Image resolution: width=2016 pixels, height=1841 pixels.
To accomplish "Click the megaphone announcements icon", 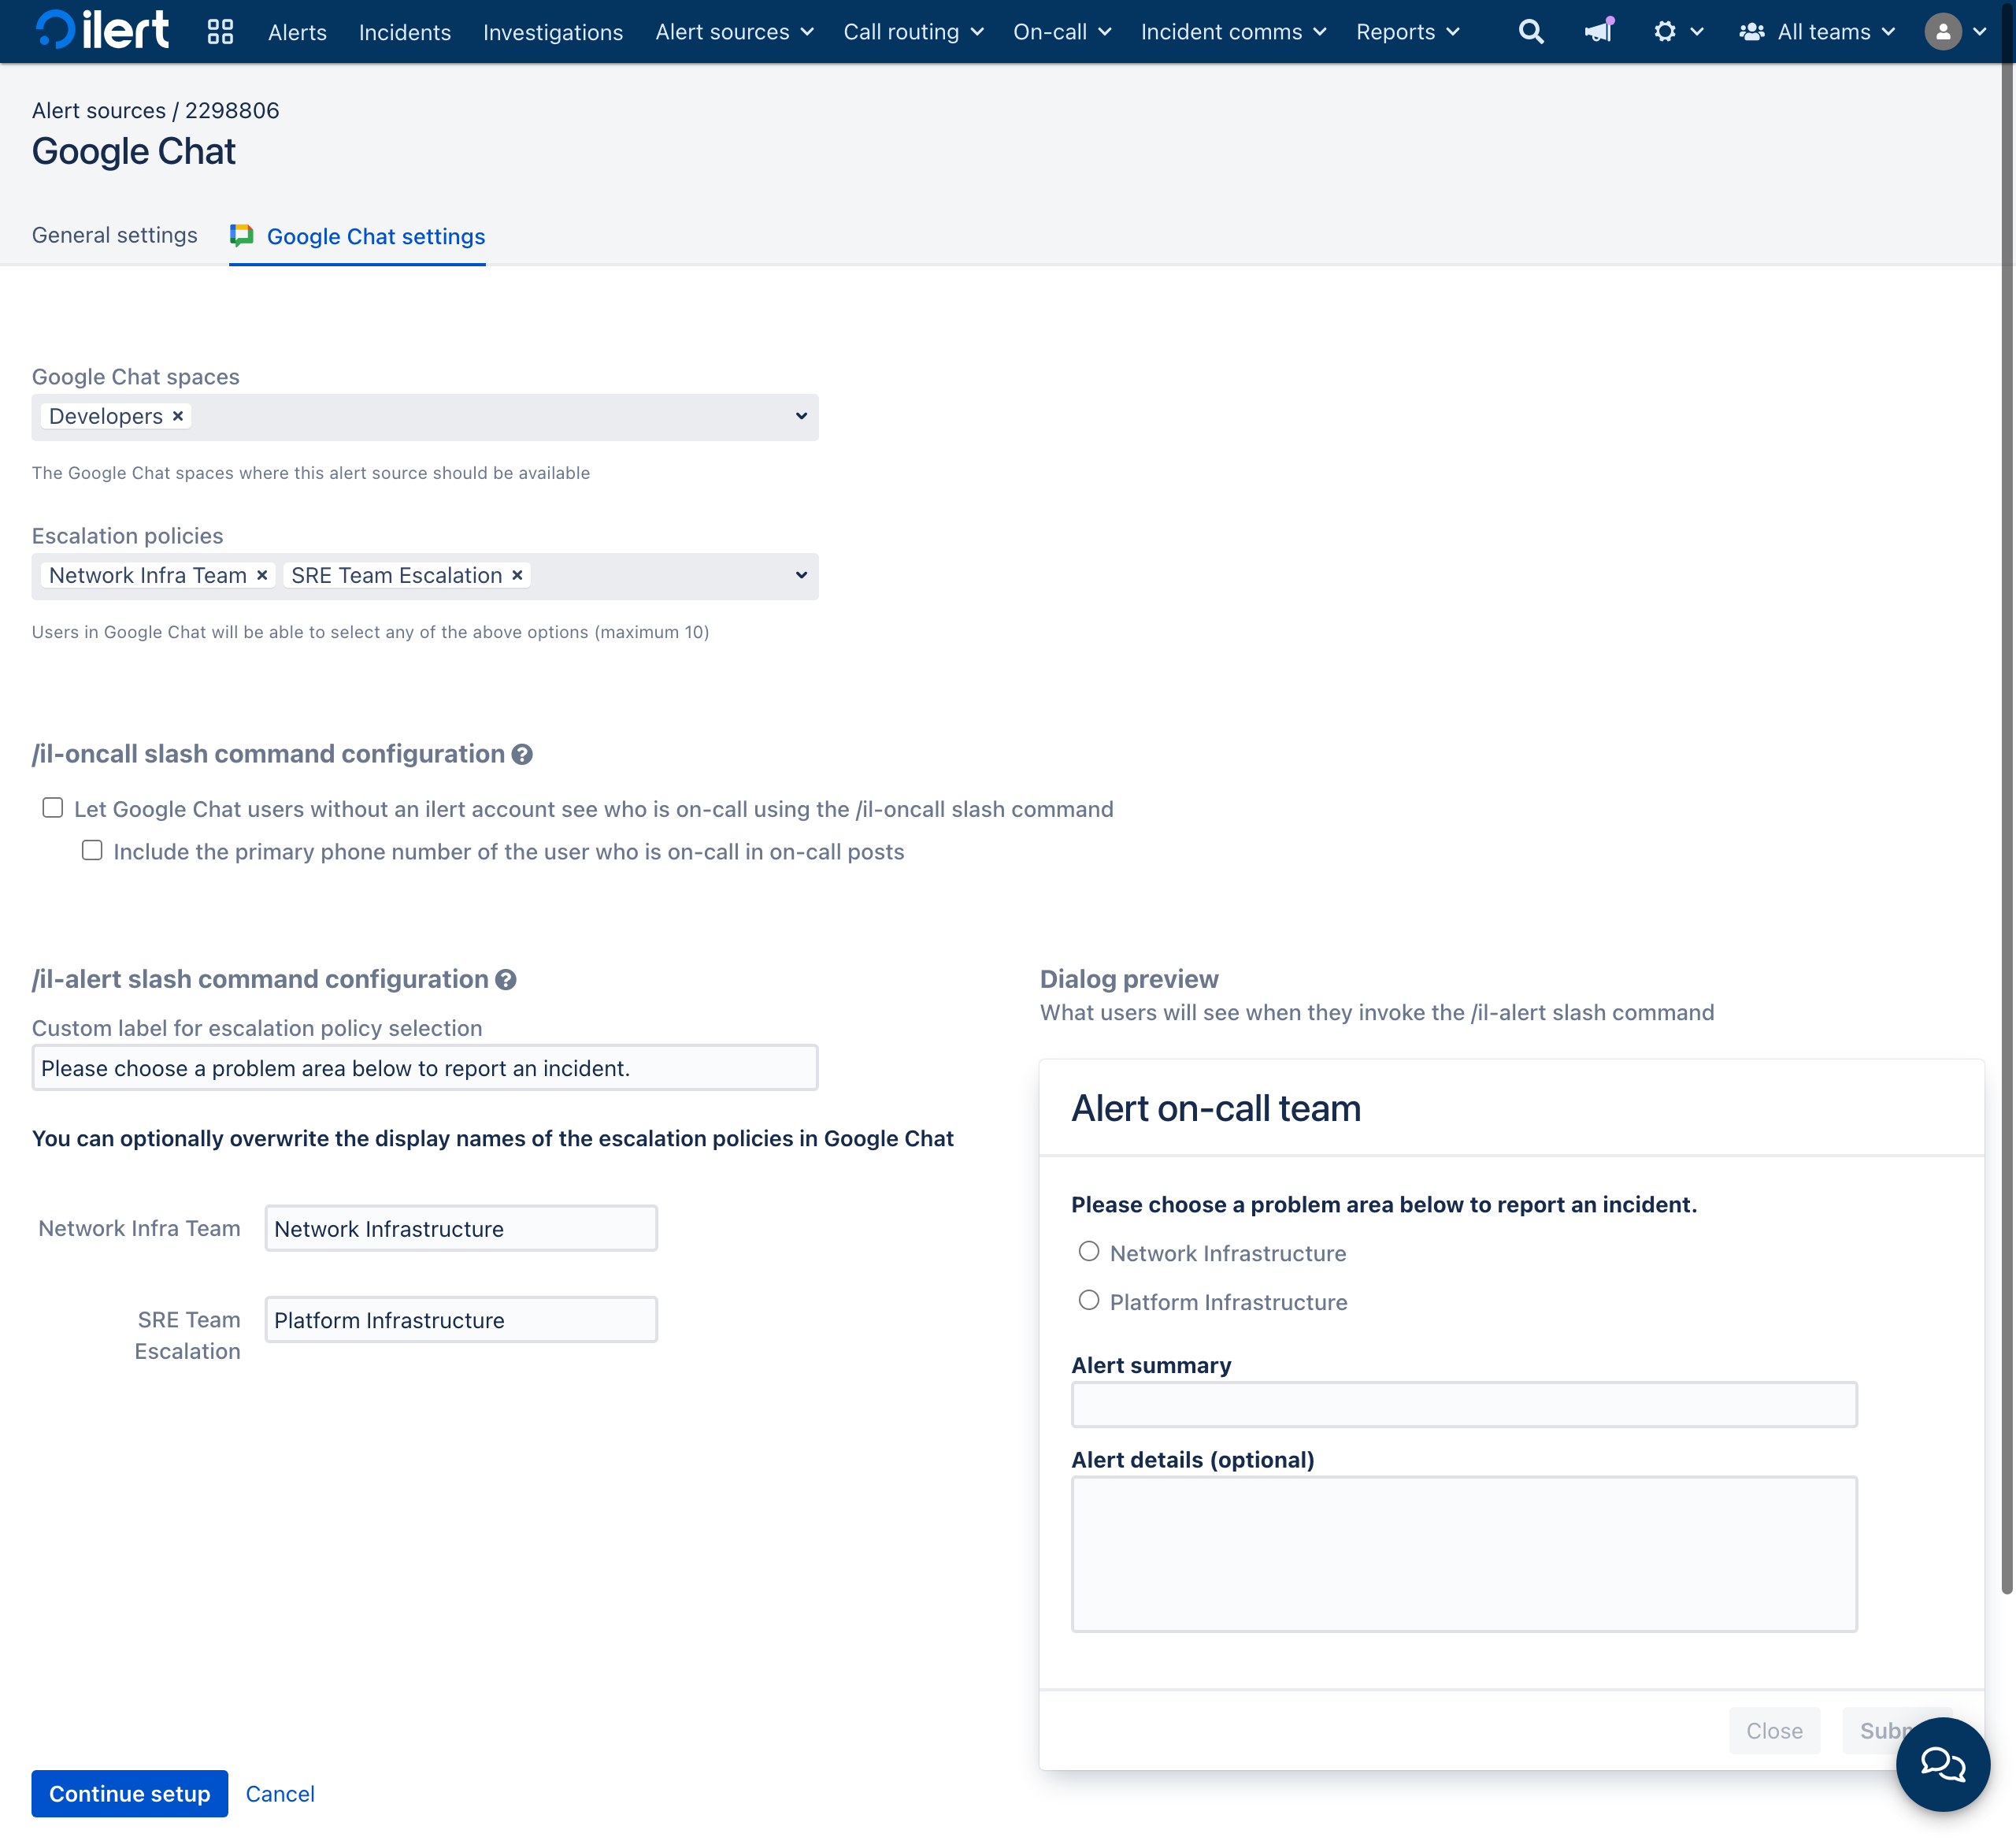I will pyautogui.click(x=1598, y=31).
